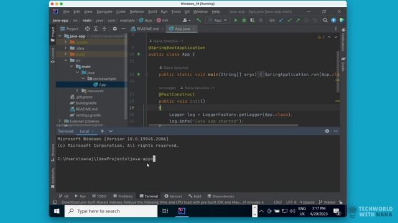398x223 pixels.
Task: Open Git history clock icon
Action: [306, 20]
